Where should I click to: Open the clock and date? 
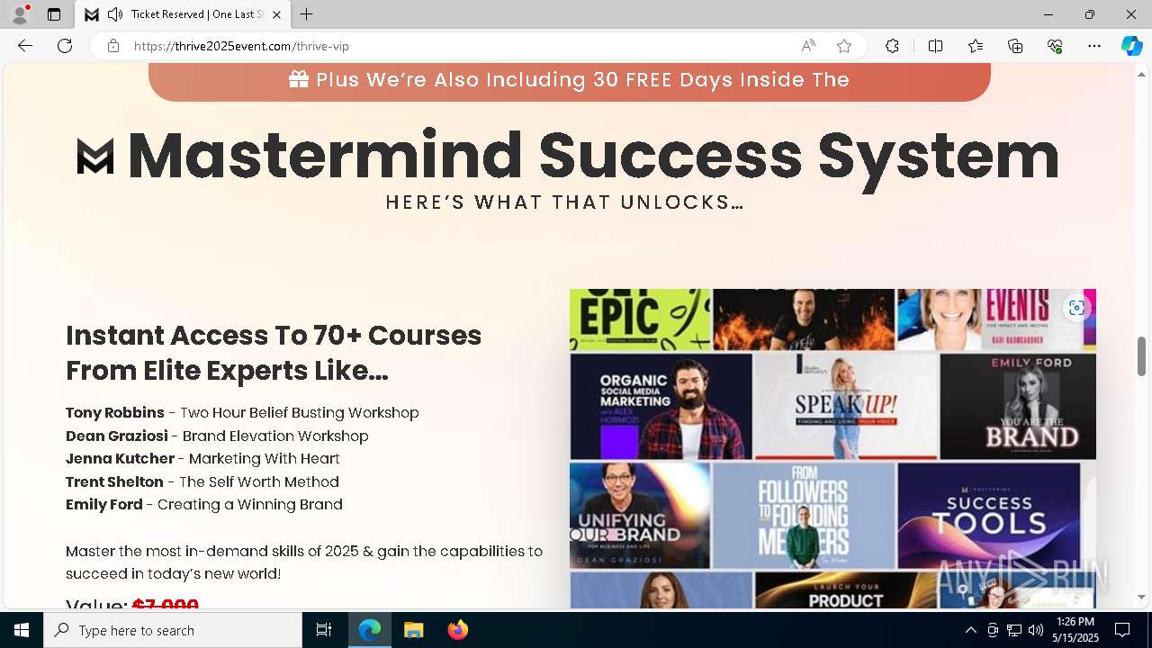pos(1076,630)
